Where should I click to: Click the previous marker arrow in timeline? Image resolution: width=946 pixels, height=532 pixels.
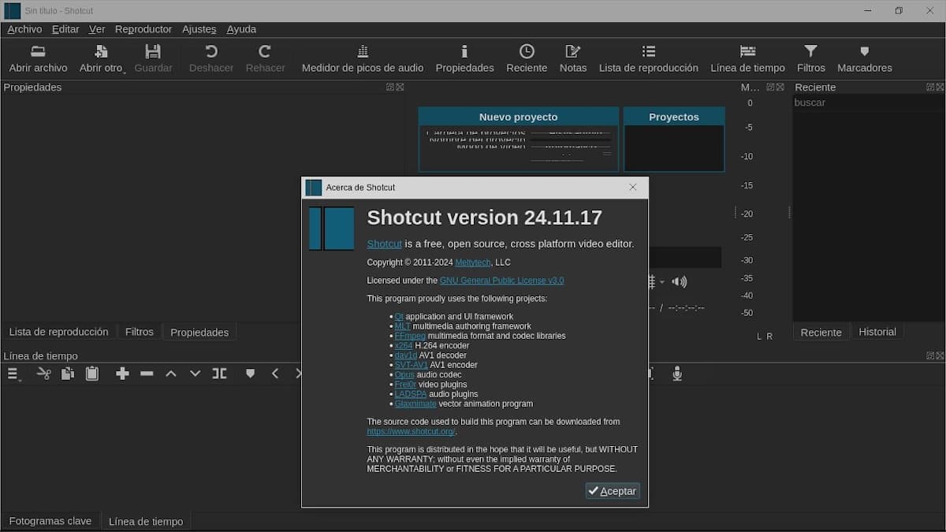[x=275, y=374]
